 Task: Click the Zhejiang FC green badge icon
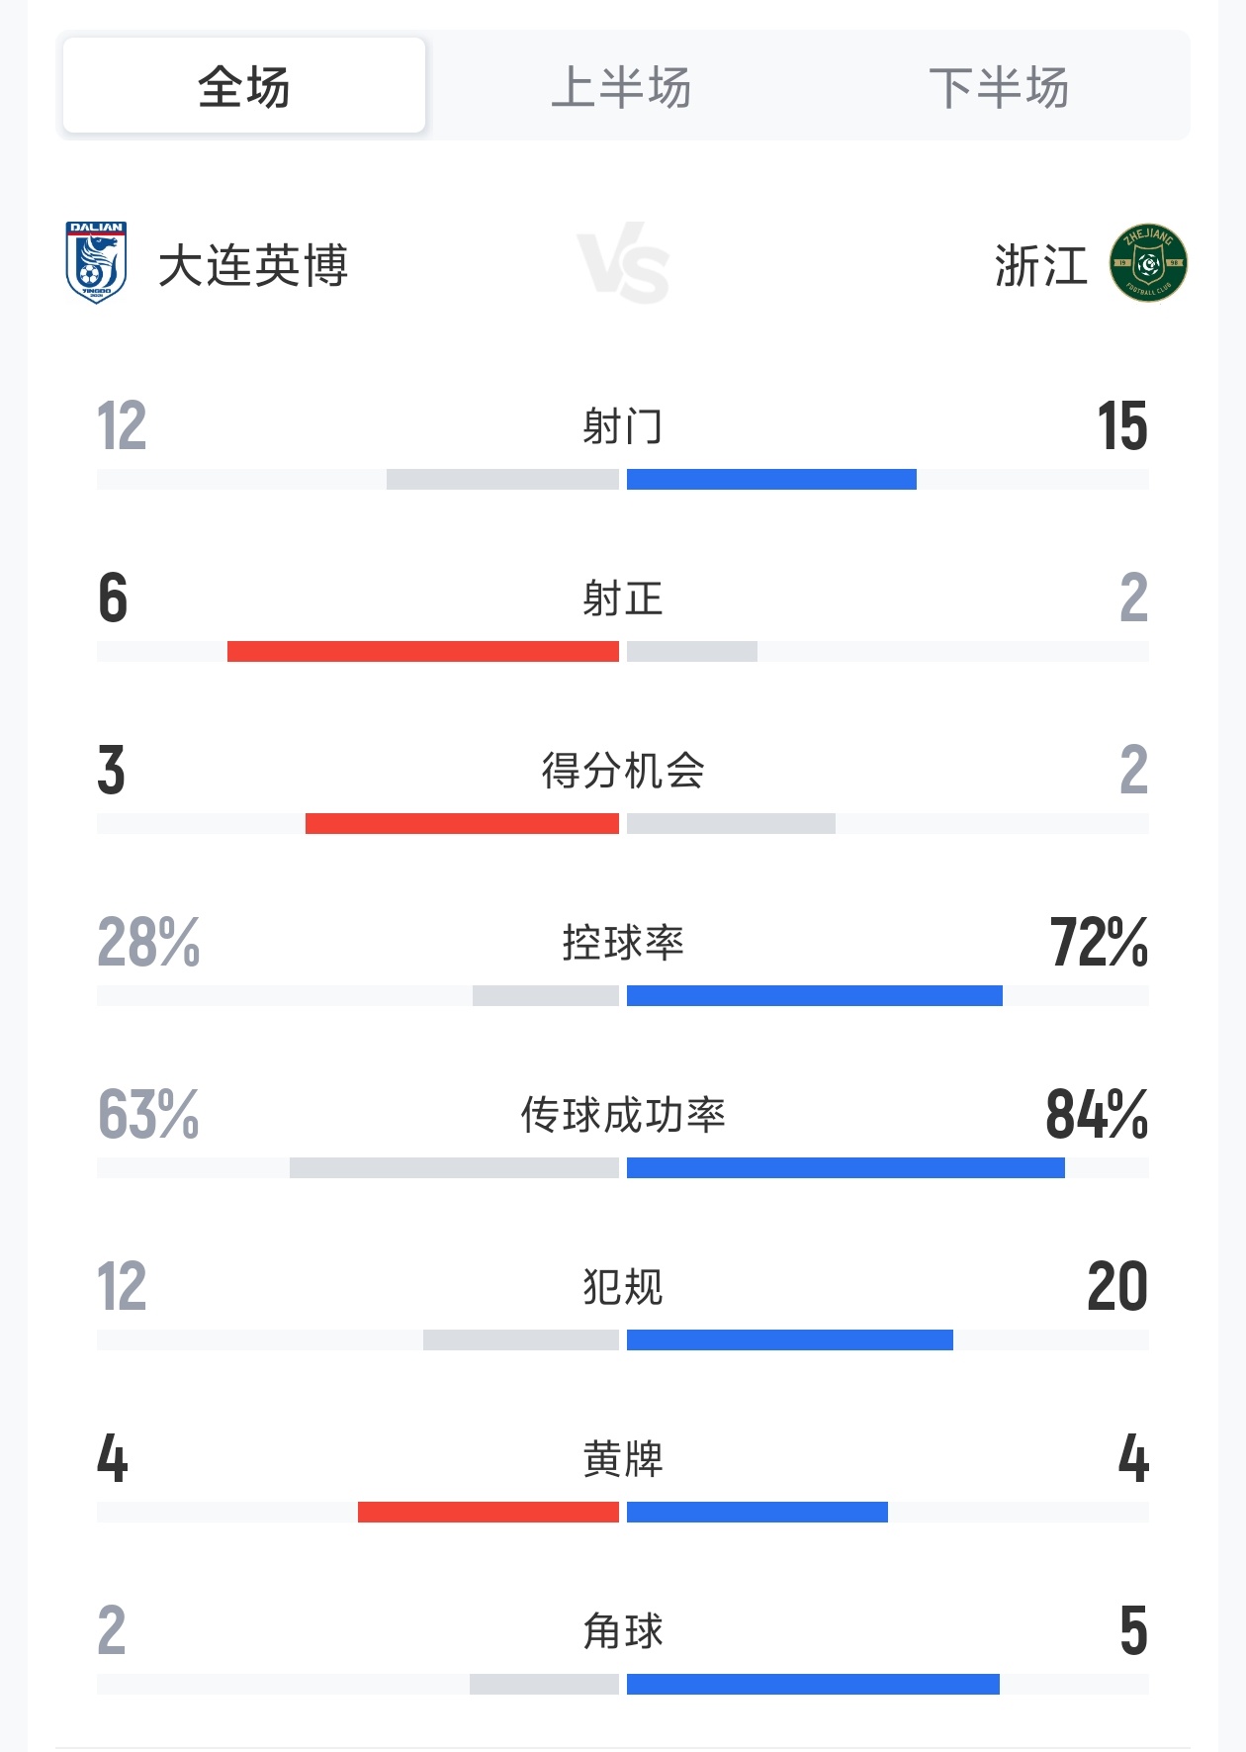point(1147,263)
